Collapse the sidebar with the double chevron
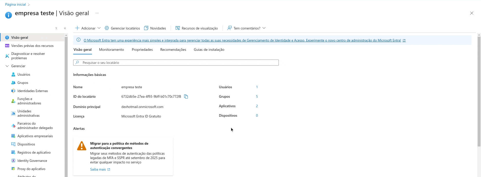This screenshot has width=481, height=177. [65, 28]
